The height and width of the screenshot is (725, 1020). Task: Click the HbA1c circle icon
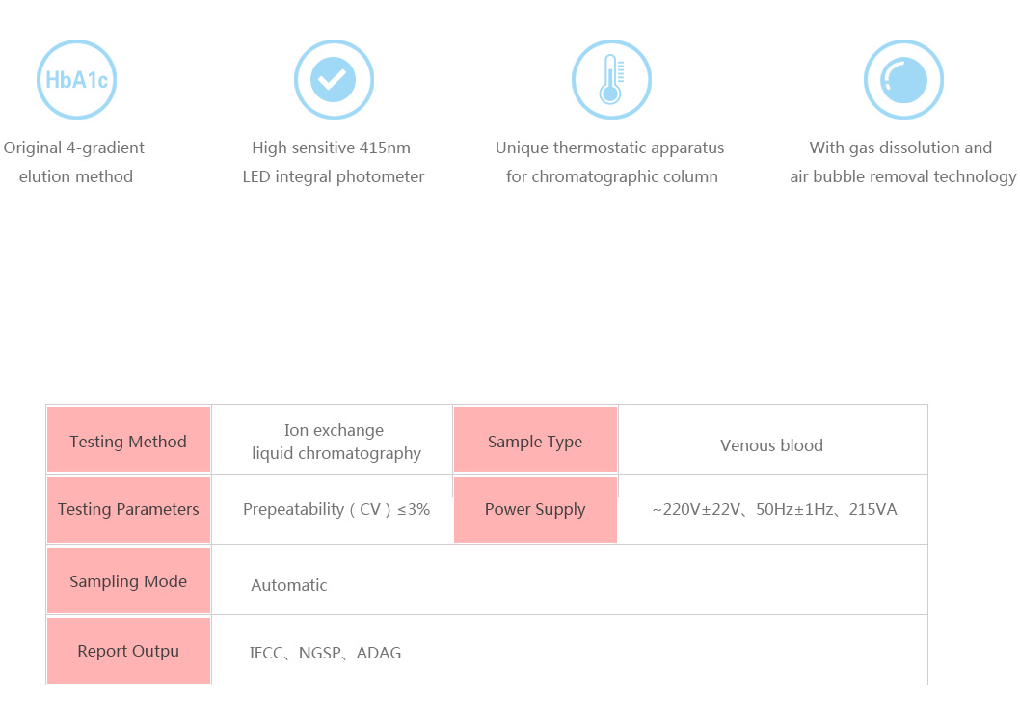pos(77,79)
